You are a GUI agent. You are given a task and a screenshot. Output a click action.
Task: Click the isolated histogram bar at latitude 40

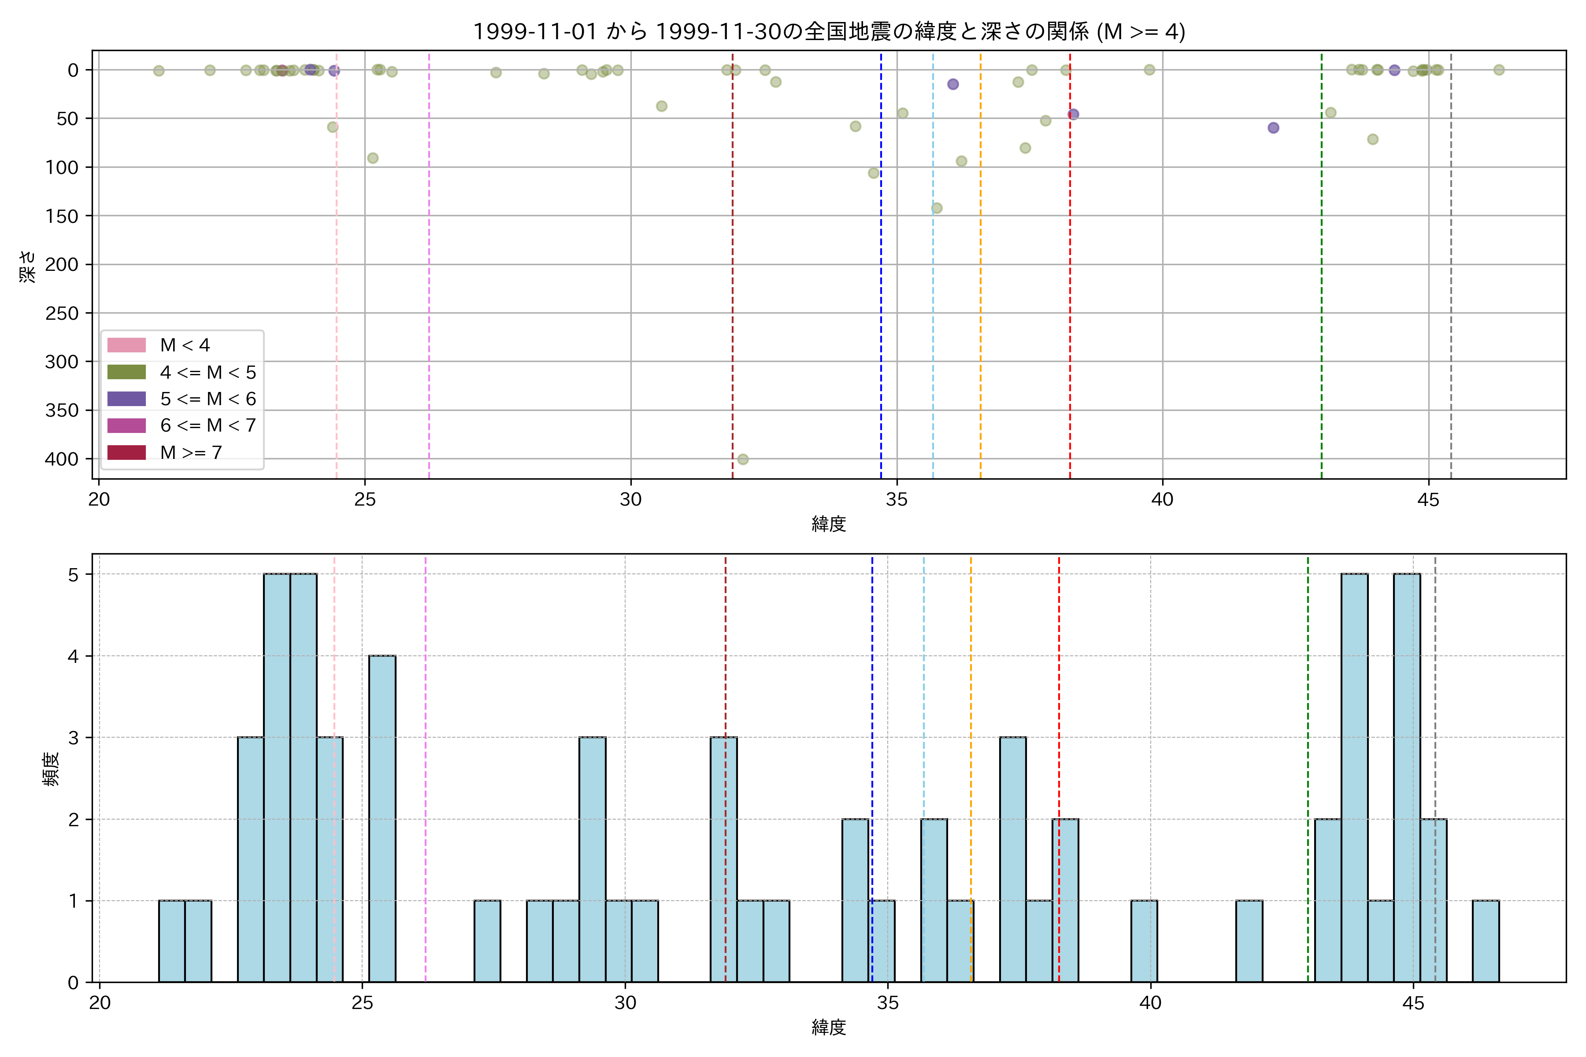click(1144, 941)
